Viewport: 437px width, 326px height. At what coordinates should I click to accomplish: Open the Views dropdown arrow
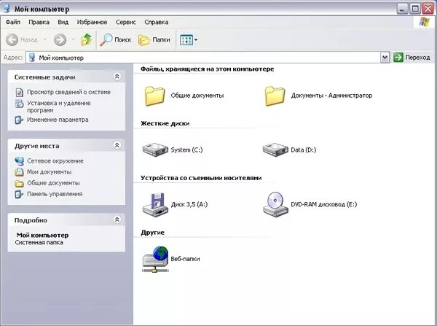pos(196,40)
